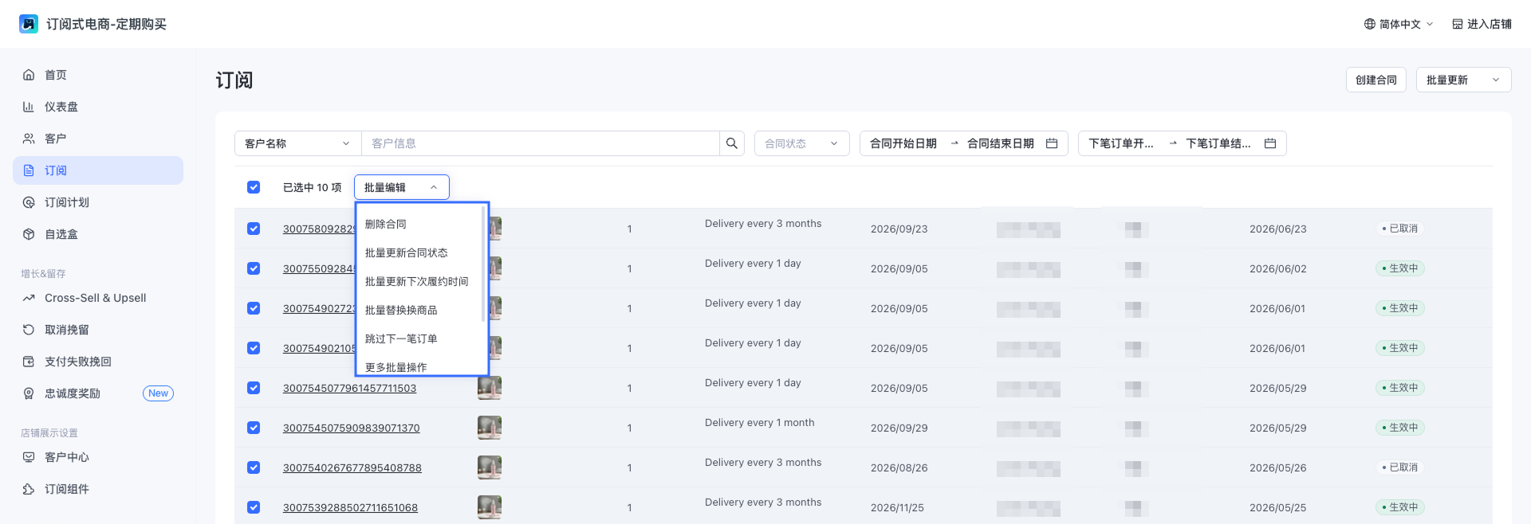
Task: Click the search magnifier icon
Action: (x=732, y=143)
